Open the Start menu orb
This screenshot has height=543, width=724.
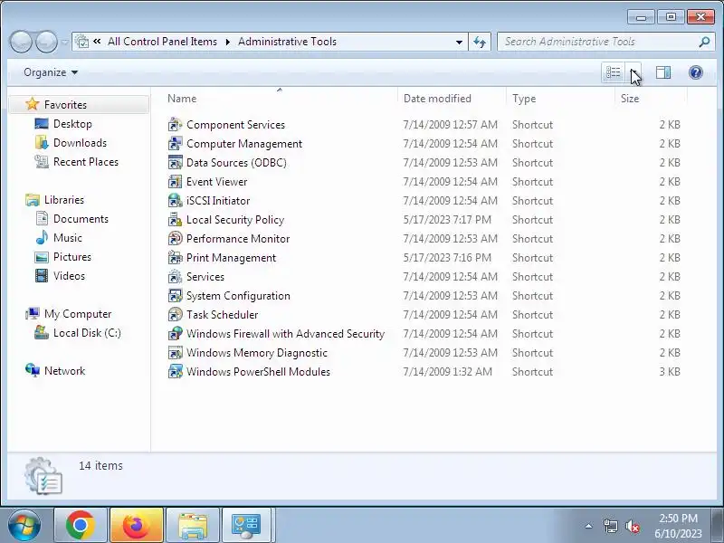click(x=24, y=526)
